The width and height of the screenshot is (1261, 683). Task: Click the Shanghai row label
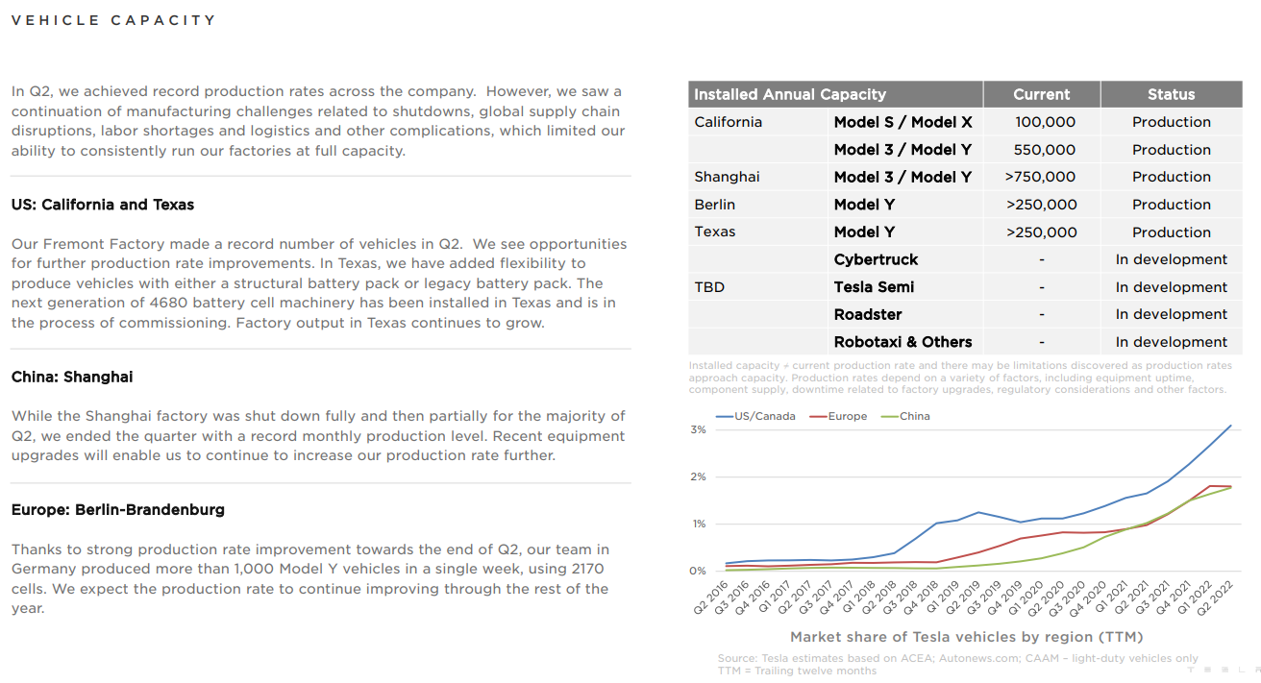[727, 177]
